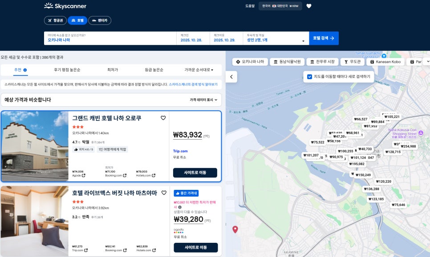Select Kanesen Kobo map chip

pyautogui.click(x=385, y=62)
